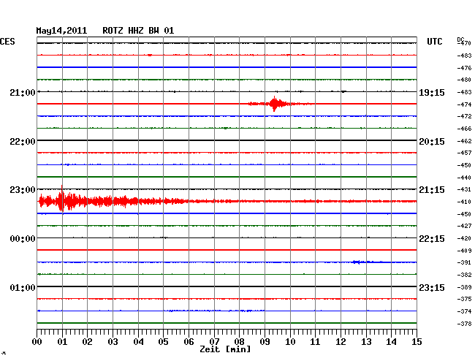475x361 pixels.
Task: Click the large red earthquake burst after 23:00
Action: pyautogui.click(x=112, y=199)
